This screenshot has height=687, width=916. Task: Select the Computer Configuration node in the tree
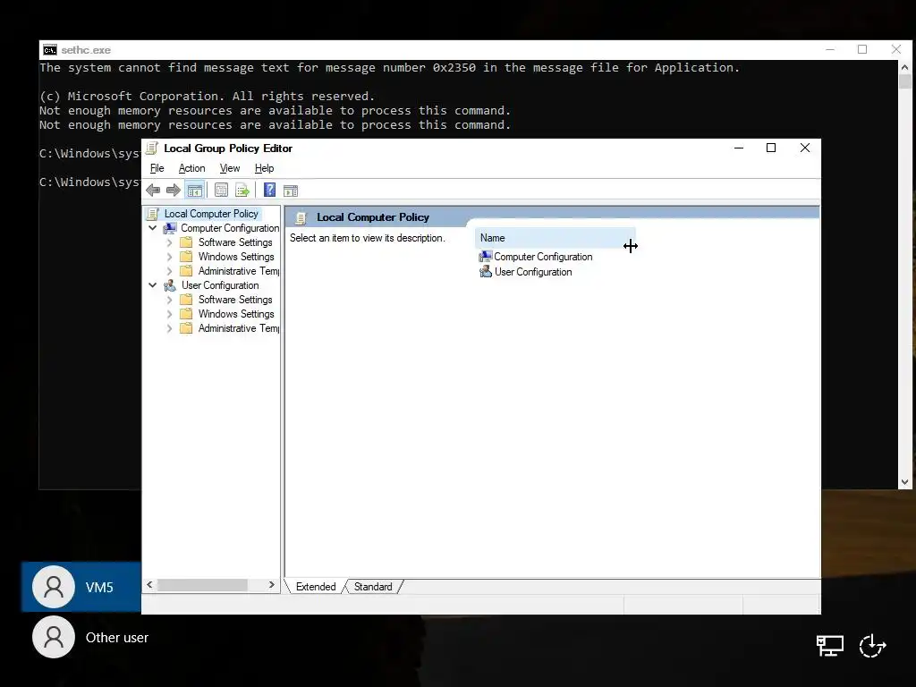tap(230, 228)
